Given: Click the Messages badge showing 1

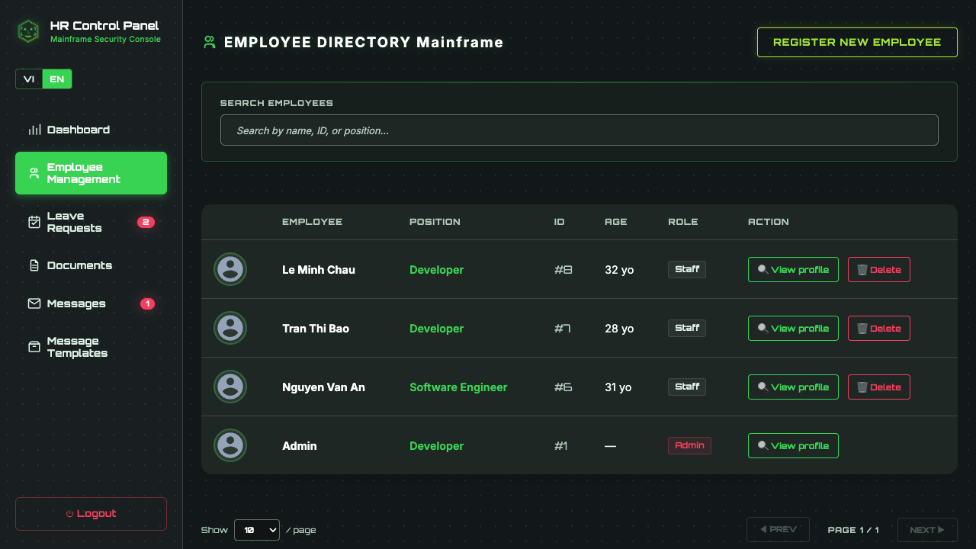Looking at the screenshot, I should pyautogui.click(x=147, y=303).
